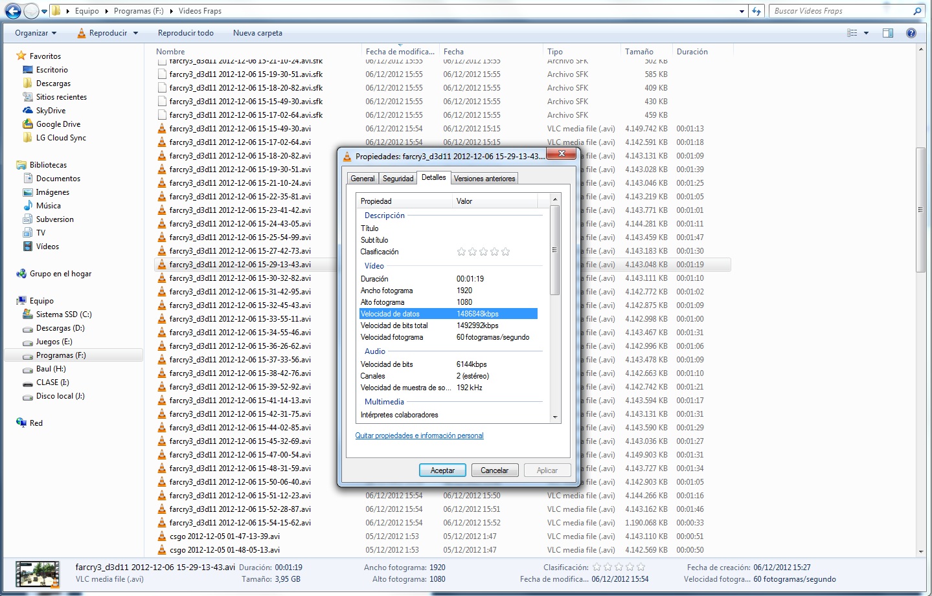Select file farcry3_d3d11 2012-12-06 15-54-15-62.avi
This screenshot has width=932, height=596.
click(x=240, y=523)
